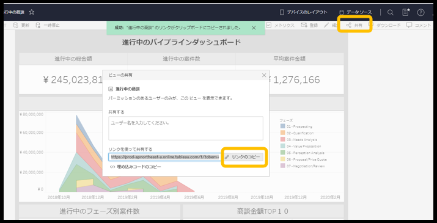Click the 平均案件金額 header

[x=290, y=59]
